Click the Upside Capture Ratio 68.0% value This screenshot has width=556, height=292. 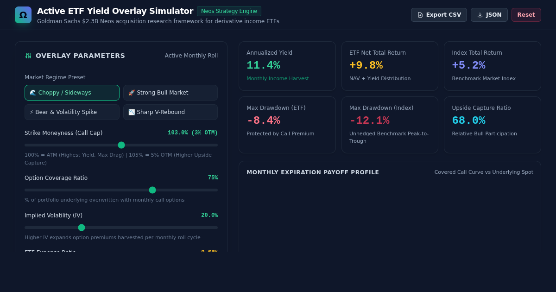coord(468,121)
